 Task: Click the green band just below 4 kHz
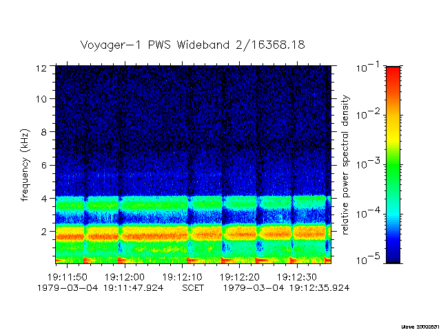pyautogui.click(x=193, y=204)
